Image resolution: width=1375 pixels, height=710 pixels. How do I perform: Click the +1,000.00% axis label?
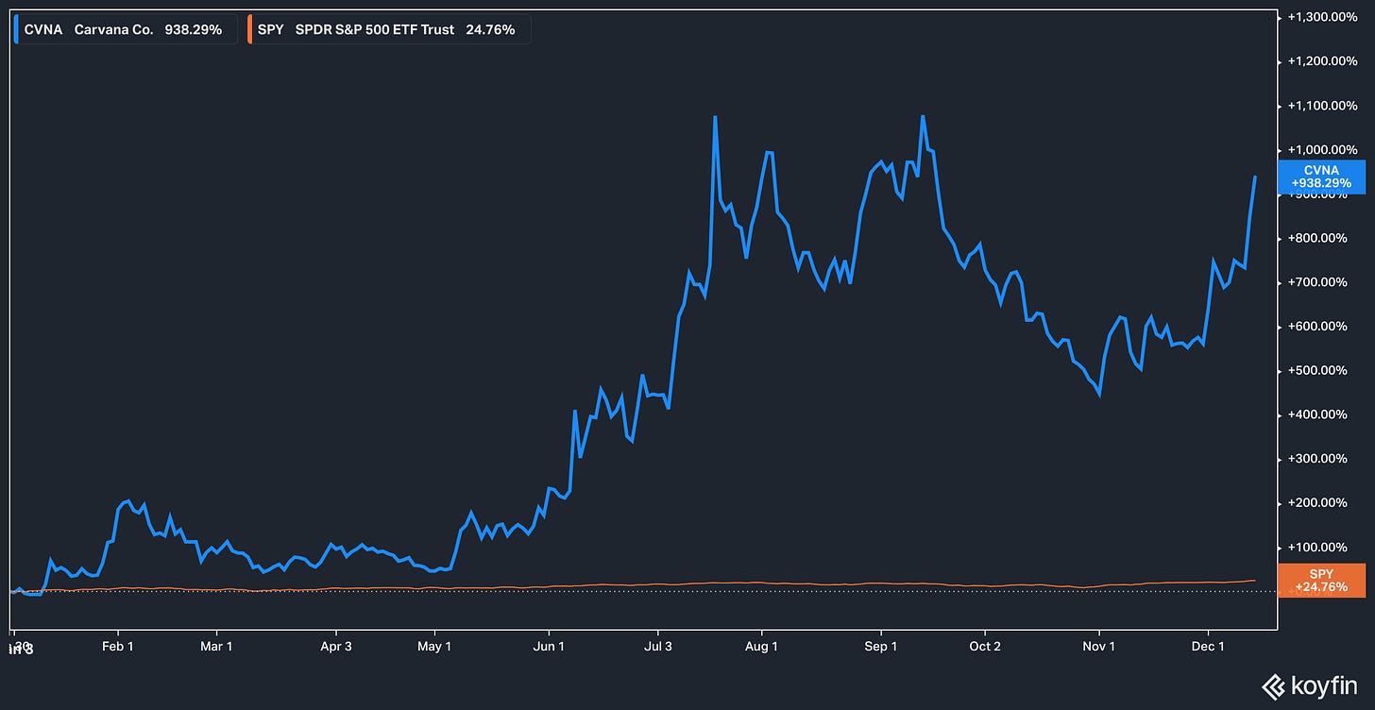point(1325,150)
